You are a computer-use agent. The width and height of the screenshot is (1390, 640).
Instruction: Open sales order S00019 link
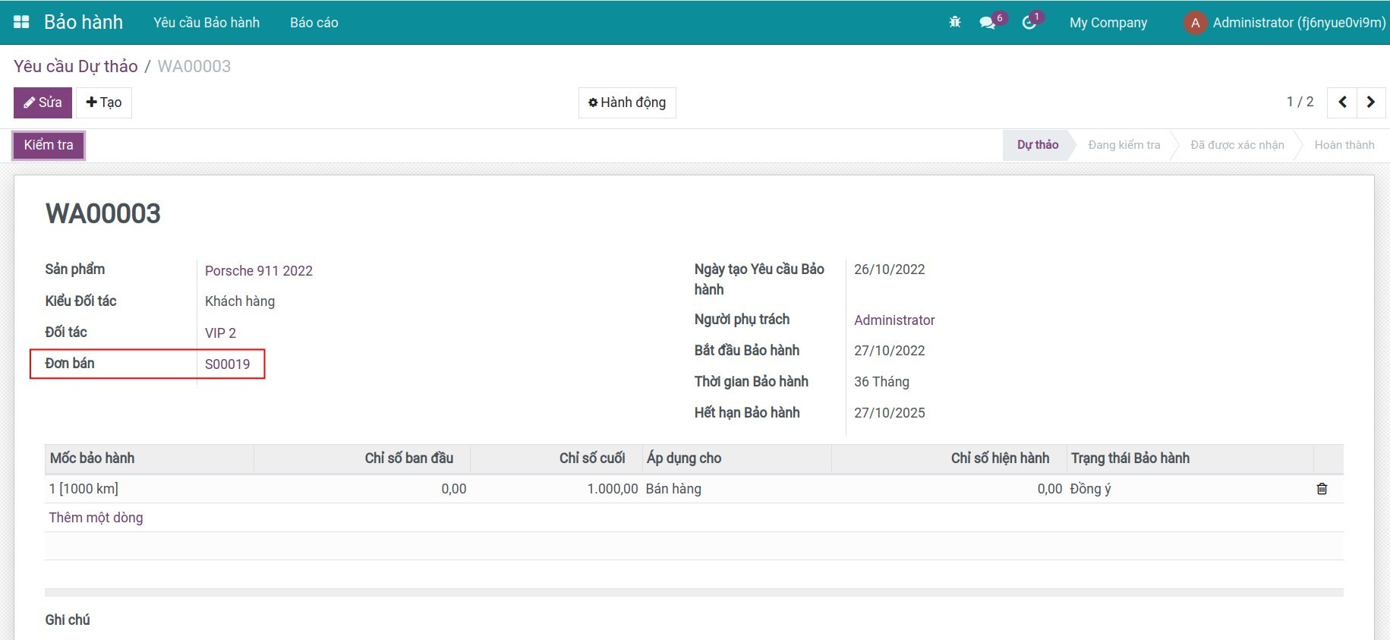[x=228, y=364]
